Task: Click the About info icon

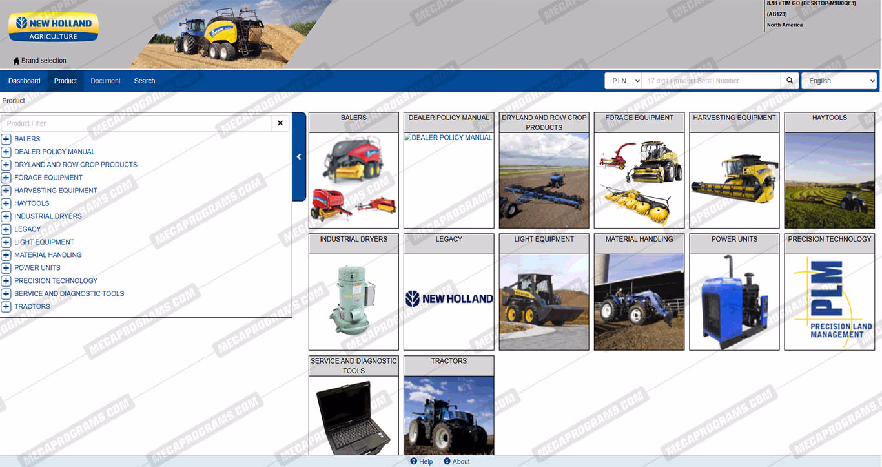Action: tap(447, 461)
